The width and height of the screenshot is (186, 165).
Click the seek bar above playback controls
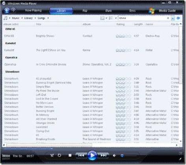[x=92, y=149]
